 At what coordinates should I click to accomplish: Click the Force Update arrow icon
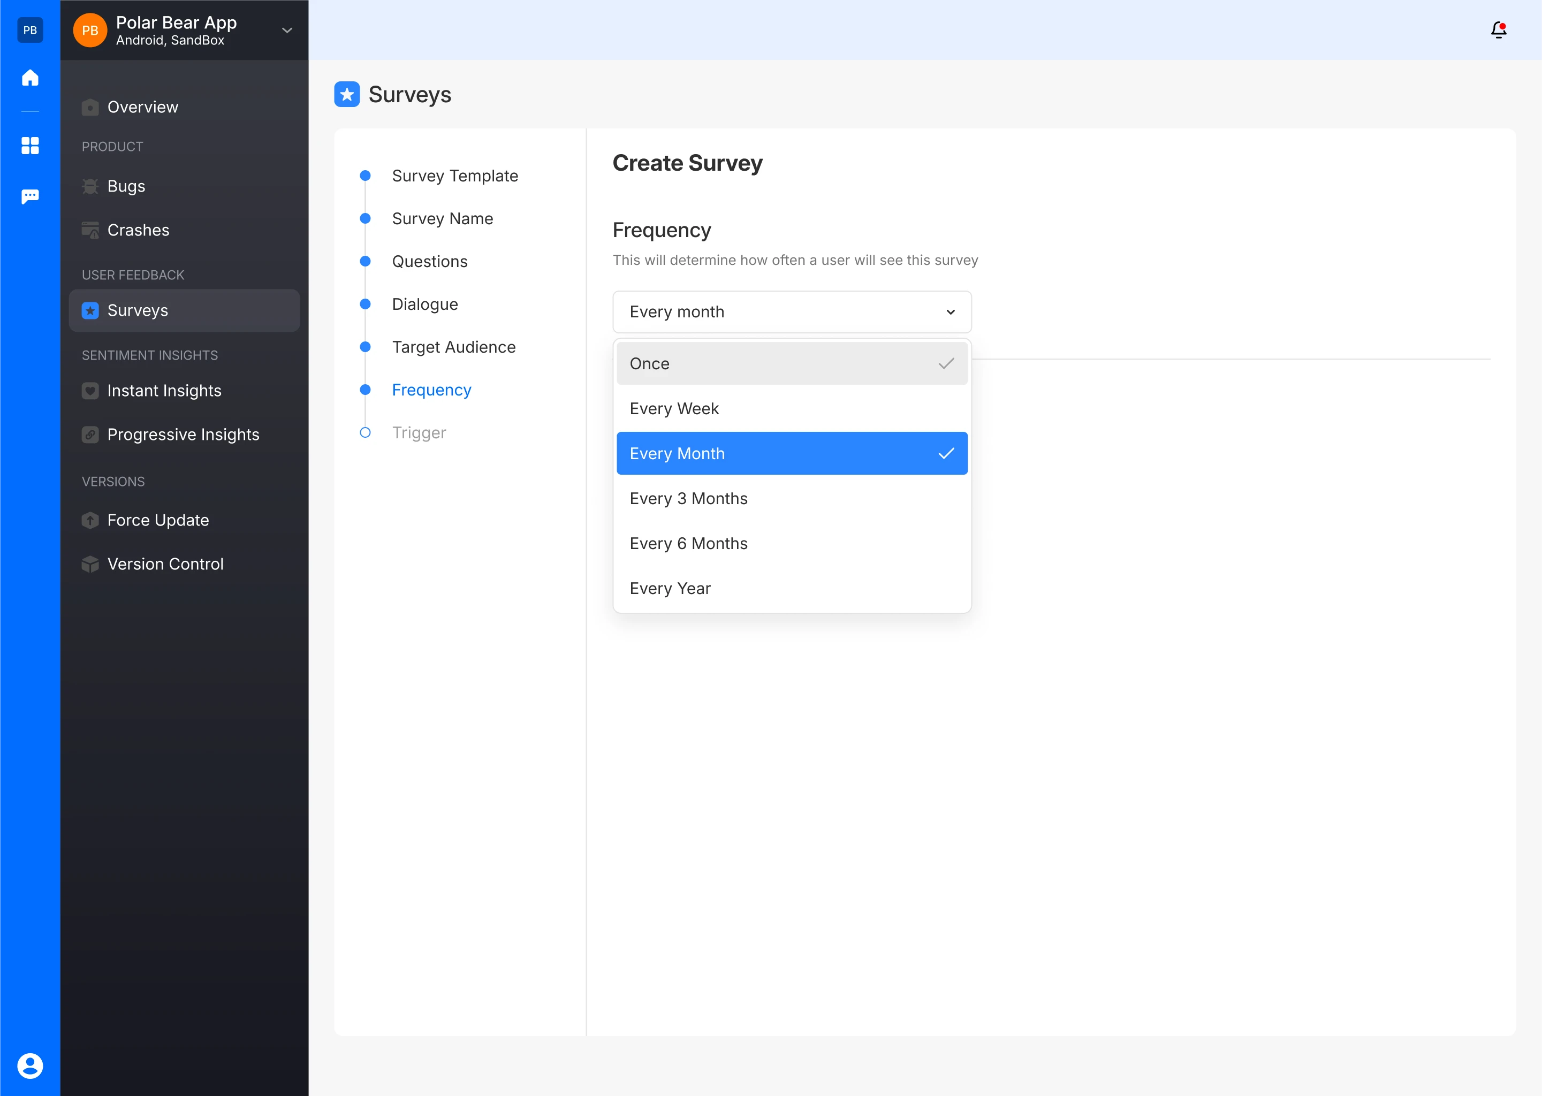90,520
